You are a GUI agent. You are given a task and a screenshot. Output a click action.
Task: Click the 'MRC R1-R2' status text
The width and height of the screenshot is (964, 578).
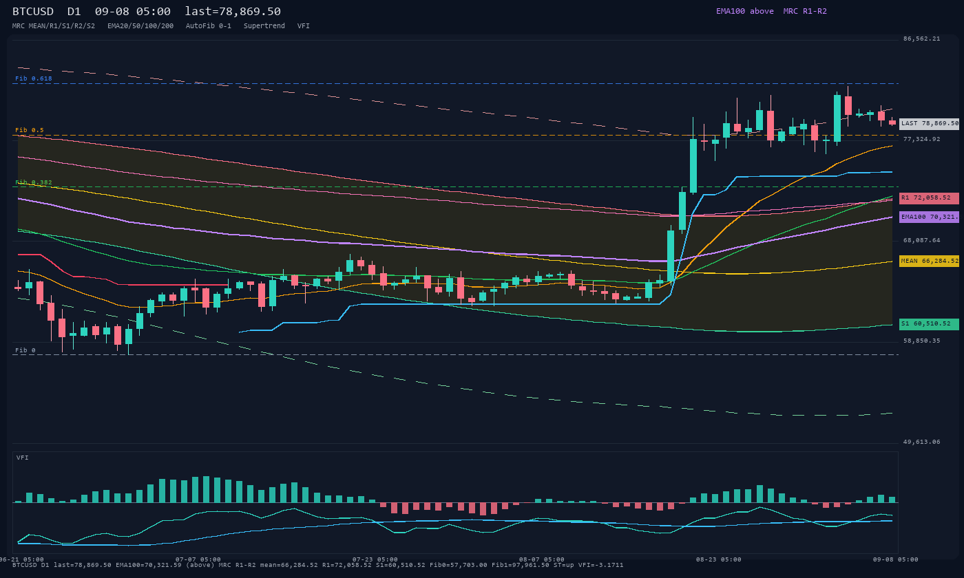click(x=805, y=11)
